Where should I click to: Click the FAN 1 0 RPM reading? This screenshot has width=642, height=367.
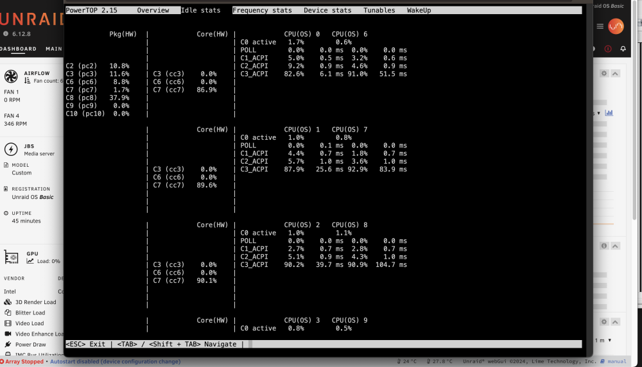(x=12, y=96)
